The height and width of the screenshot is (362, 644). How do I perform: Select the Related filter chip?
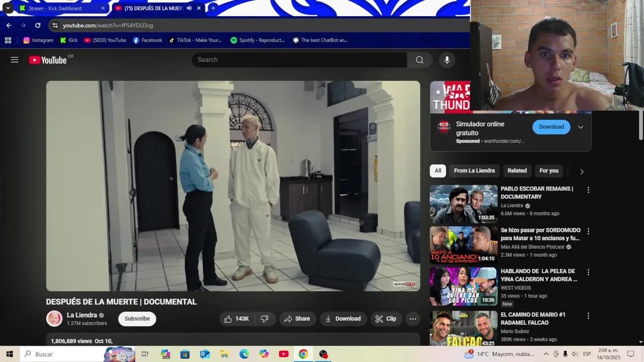click(x=517, y=171)
